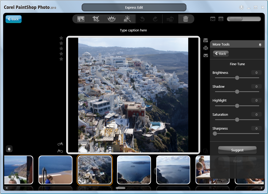Select the cruise ship bay thumbnail
Viewport: 268px width, 194px height.
point(134,170)
